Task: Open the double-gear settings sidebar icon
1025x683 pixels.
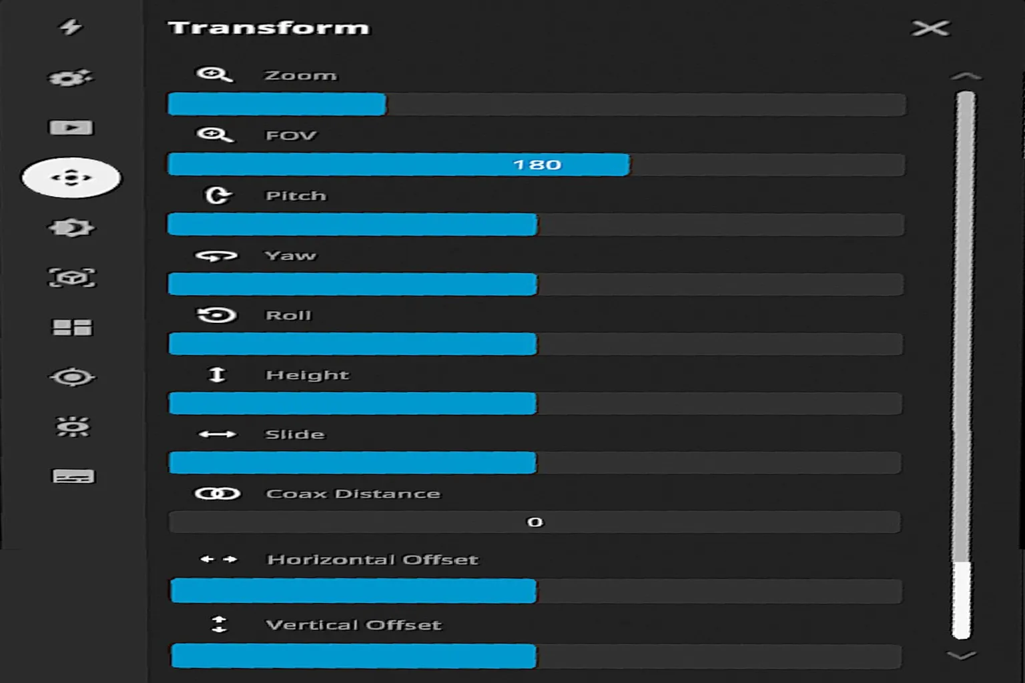Action: click(71, 77)
